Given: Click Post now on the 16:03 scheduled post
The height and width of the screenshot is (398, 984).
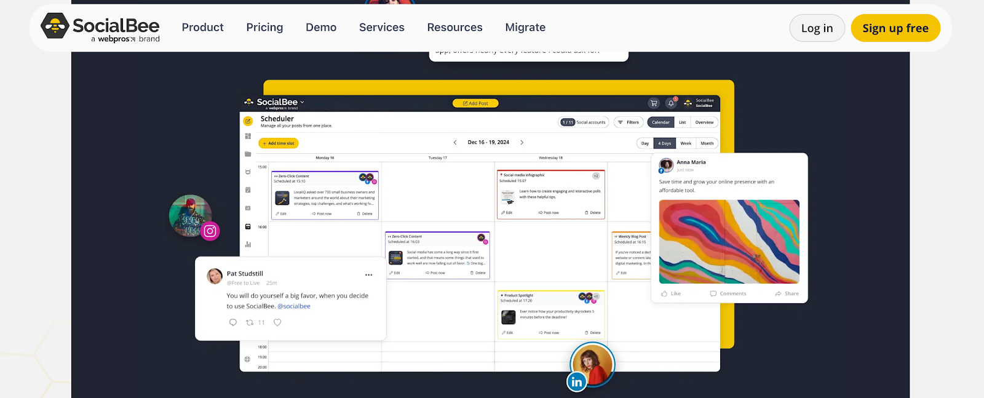Looking at the screenshot, I should point(435,273).
